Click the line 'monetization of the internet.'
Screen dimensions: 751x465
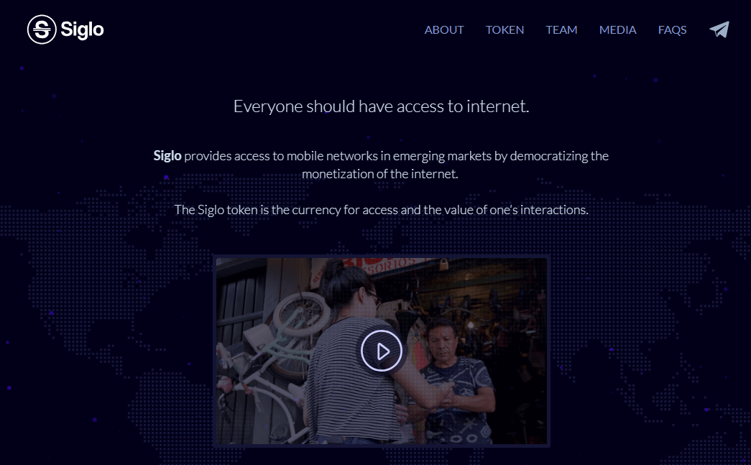pyautogui.click(x=379, y=174)
